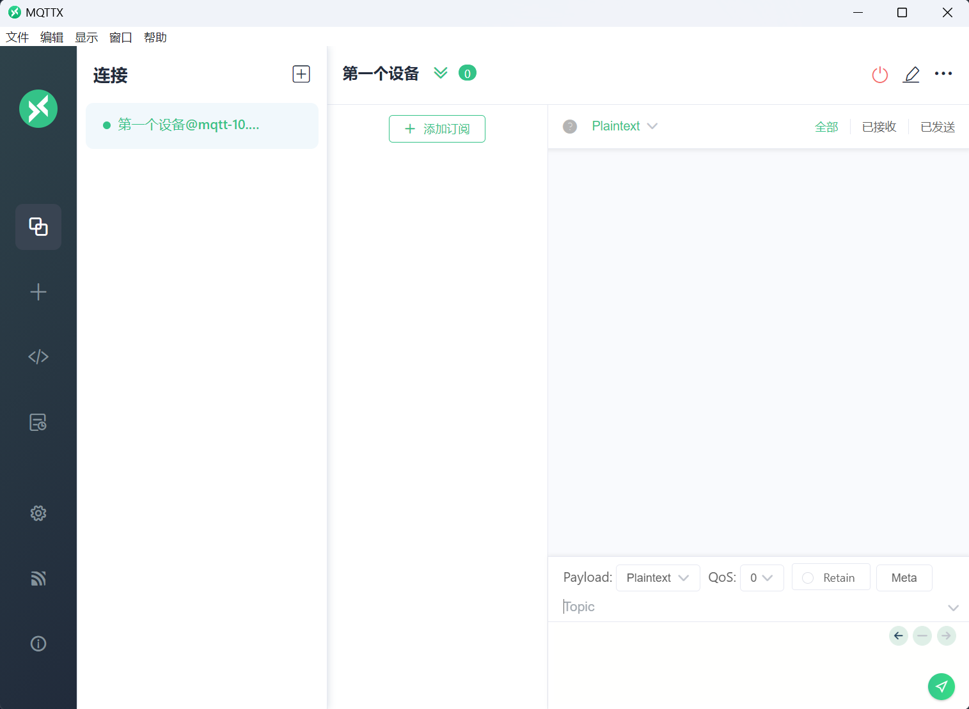This screenshot has height=709, width=969.
Task: Expand connection details double-chevron next to 第一个设备
Action: pyautogui.click(x=441, y=74)
